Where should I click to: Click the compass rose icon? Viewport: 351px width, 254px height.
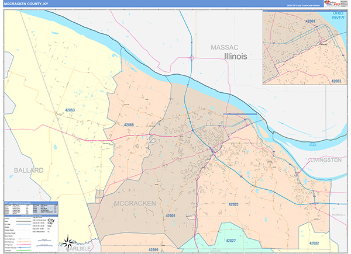(x=68, y=242)
